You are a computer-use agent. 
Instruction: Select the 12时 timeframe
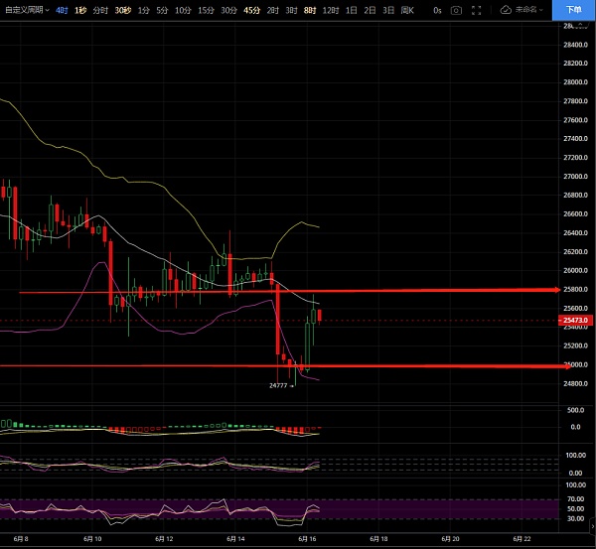pyautogui.click(x=330, y=10)
